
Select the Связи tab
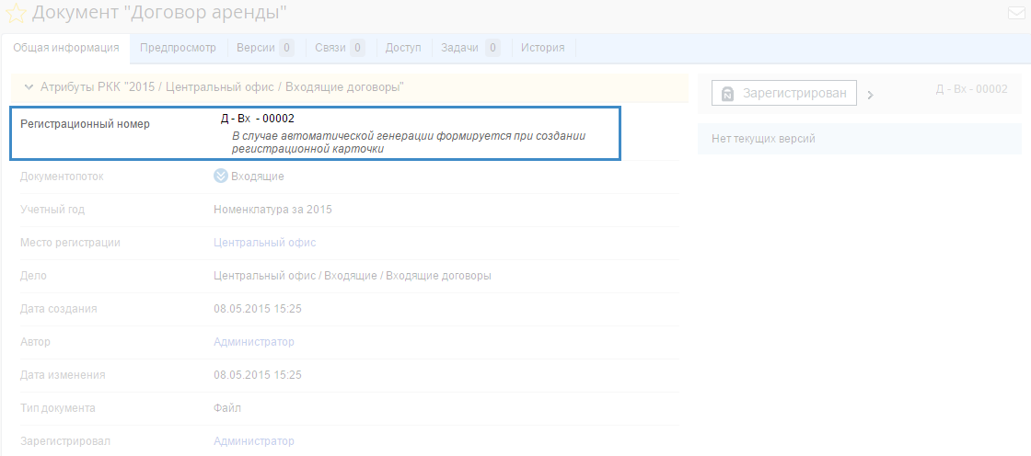pyautogui.click(x=339, y=48)
